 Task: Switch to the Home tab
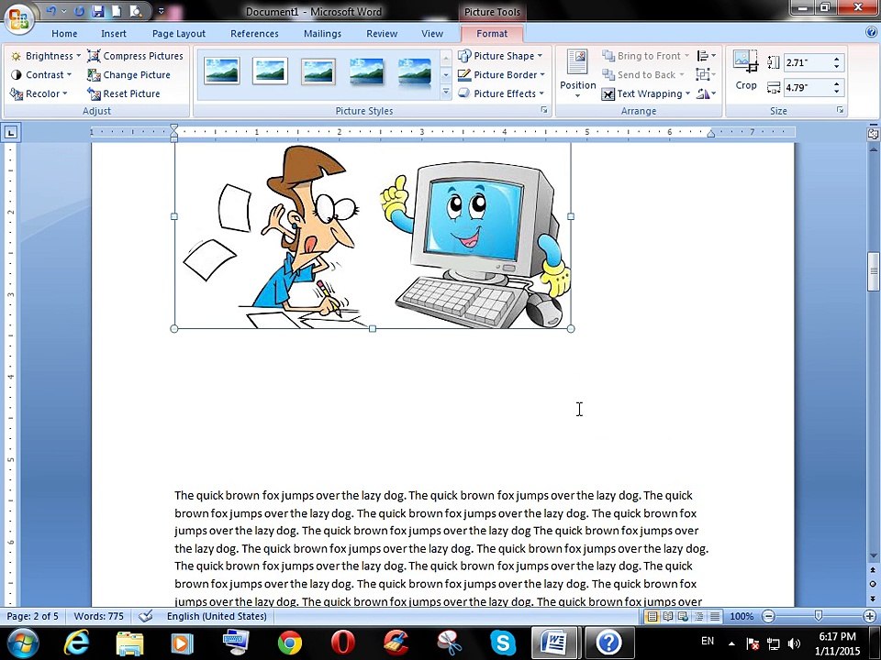coord(64,34)
